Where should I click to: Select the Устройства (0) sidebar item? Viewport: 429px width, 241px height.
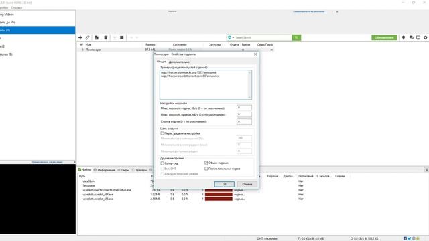click(38, 54)
